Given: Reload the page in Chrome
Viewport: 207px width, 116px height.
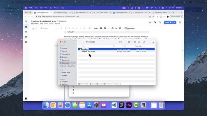Looking at the screenshot, I should point(32,17).
